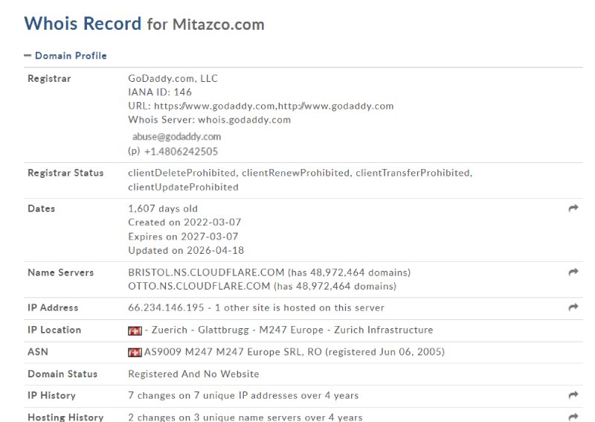Click the clientDeleteProhibited status text
595x422 pixels.
click(181, 173)
